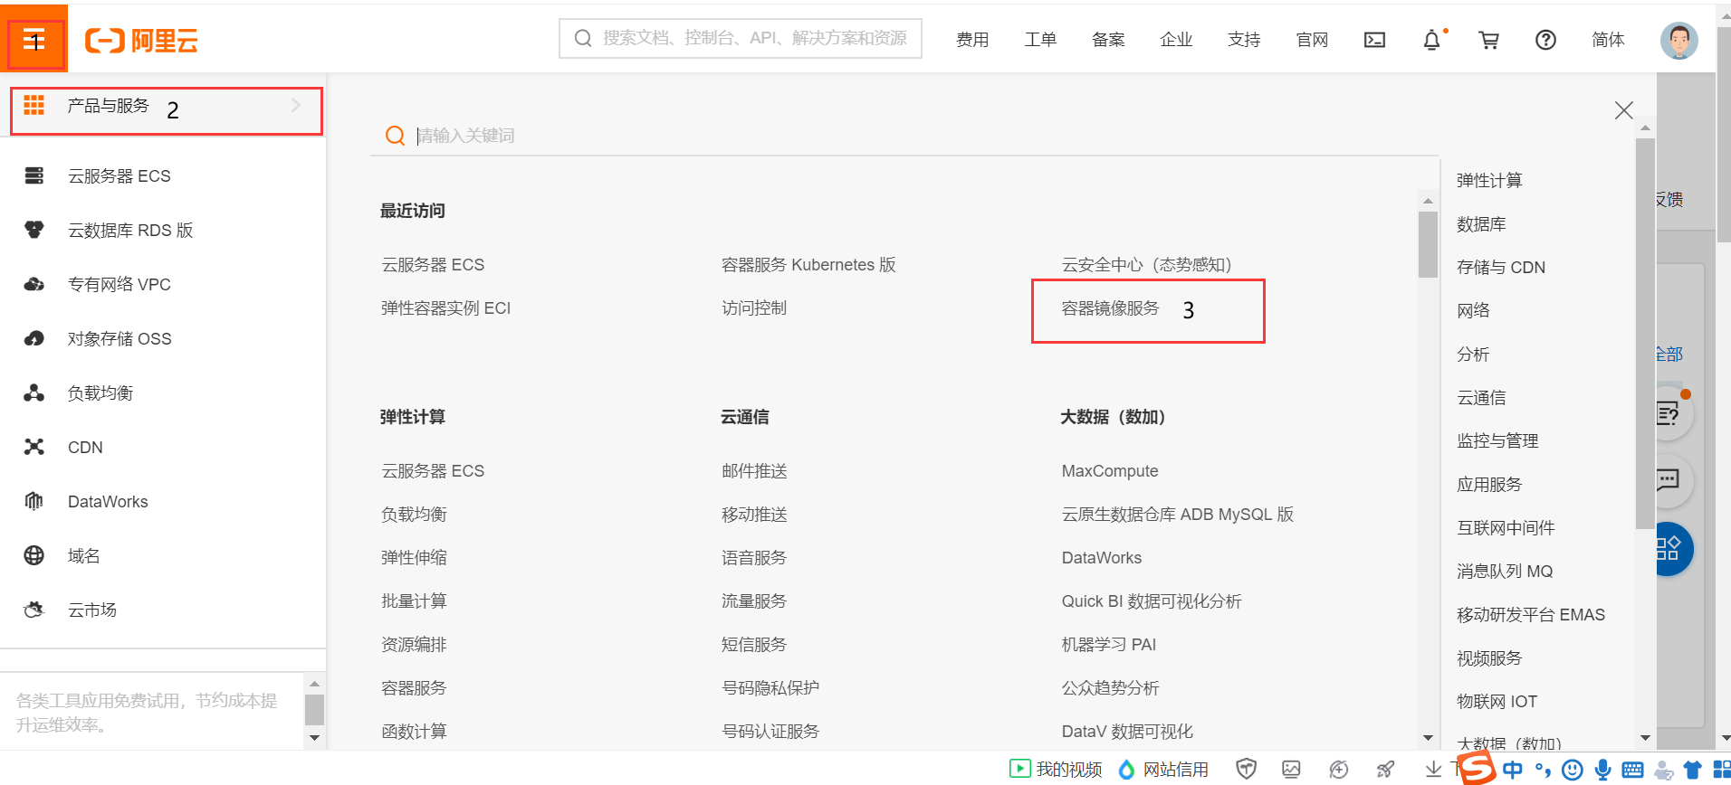Open the Cloud Shell terminal icon
The height and width of the screenshot is (785, 1731).
[1374, 39]
